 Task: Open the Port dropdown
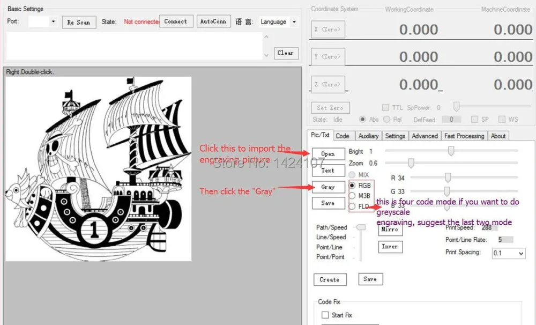point(53,21)
